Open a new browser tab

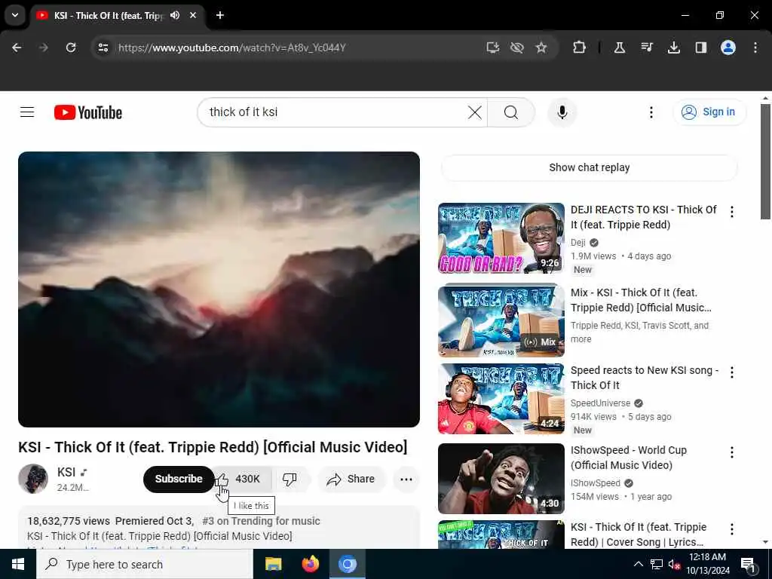click(x=219, y=15)
